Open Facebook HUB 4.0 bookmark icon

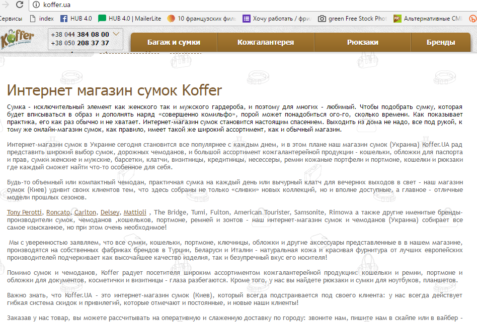[x=64, y=19]
